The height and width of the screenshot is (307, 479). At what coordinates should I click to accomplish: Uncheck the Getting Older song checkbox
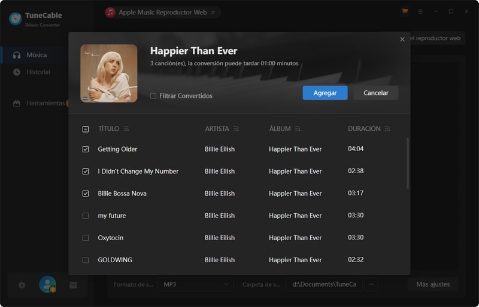tap(86, 149)
